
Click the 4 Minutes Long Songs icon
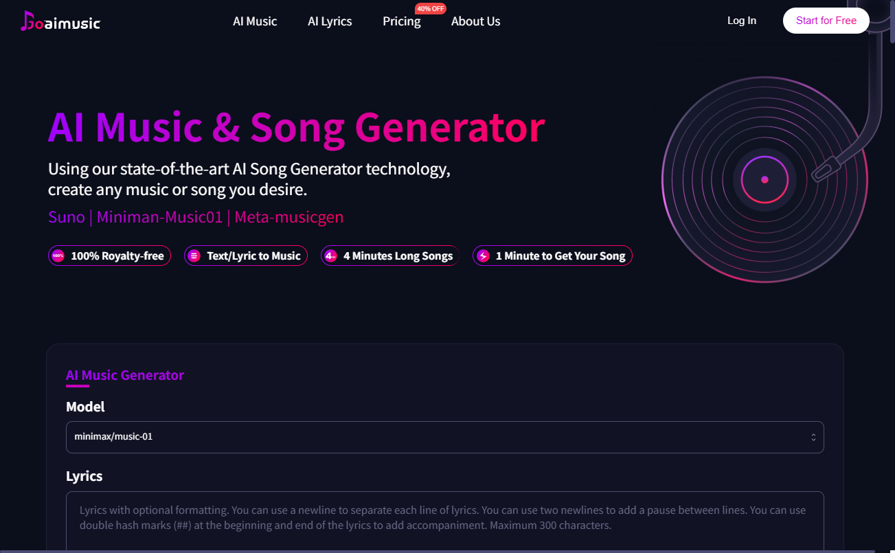(330, 256)
